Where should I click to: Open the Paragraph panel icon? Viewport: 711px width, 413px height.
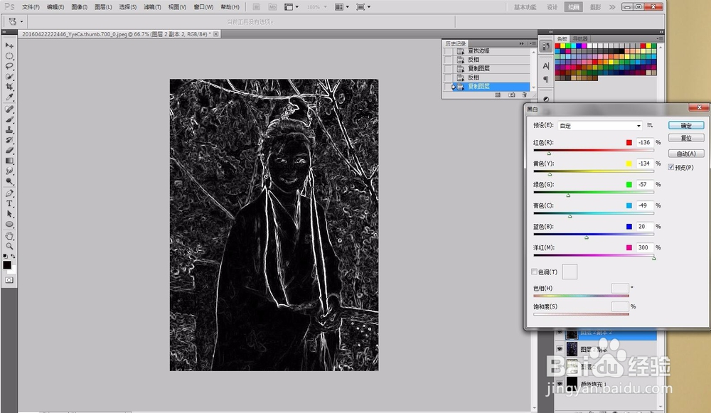pos(546,80)
